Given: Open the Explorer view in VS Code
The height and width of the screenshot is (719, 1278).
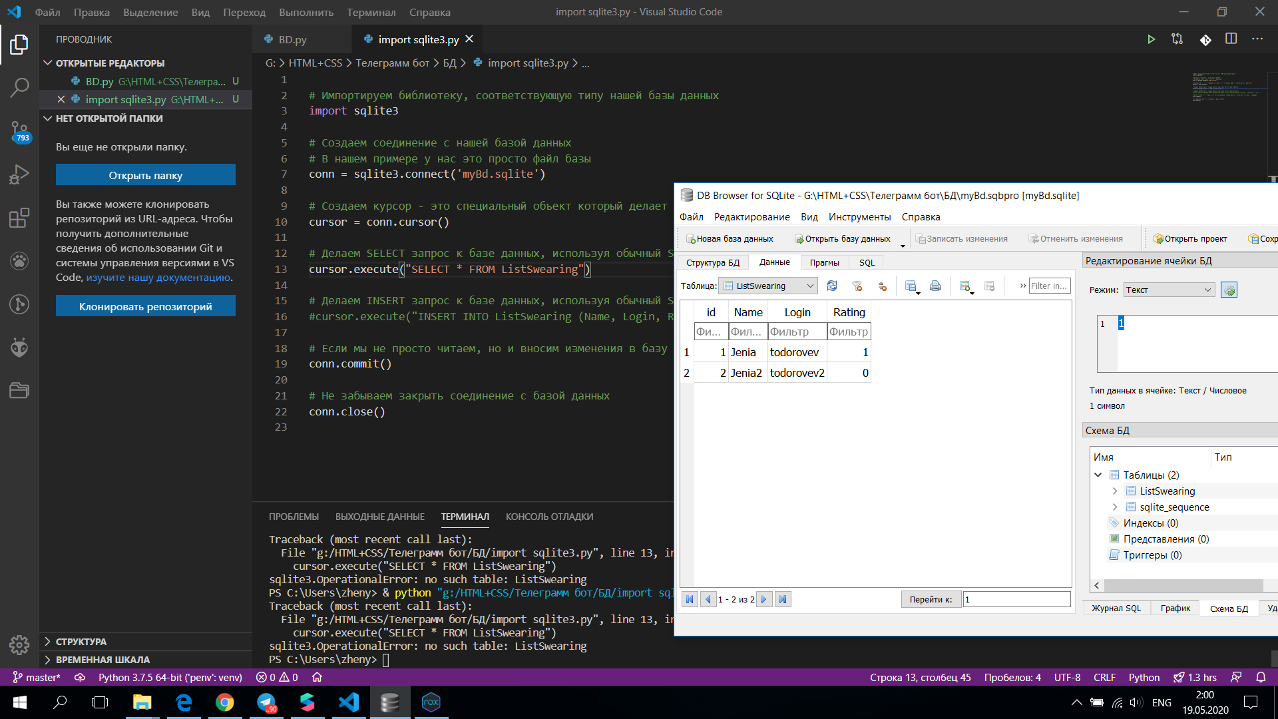Looking at the screenshot, I should point(19,45).
